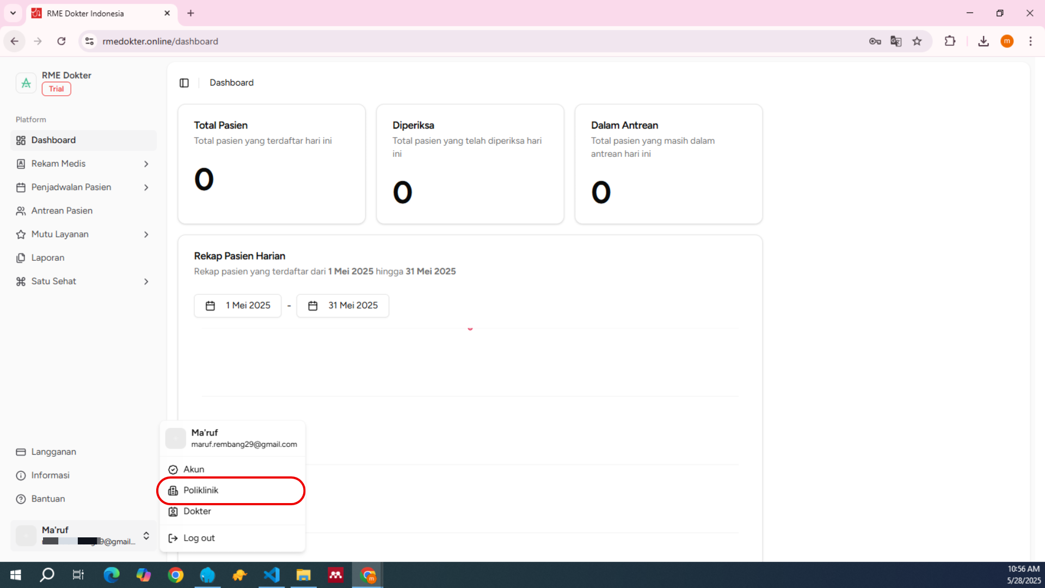Open the 1 Mei 2025 start date picker
Viewport: 1045px width, 588px height.
pos(238,306)
